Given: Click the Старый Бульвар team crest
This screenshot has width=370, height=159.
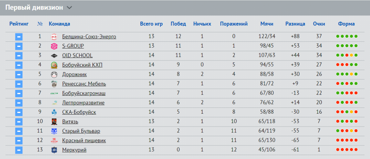Looking at the screenshot, I should tap(54, 131).
